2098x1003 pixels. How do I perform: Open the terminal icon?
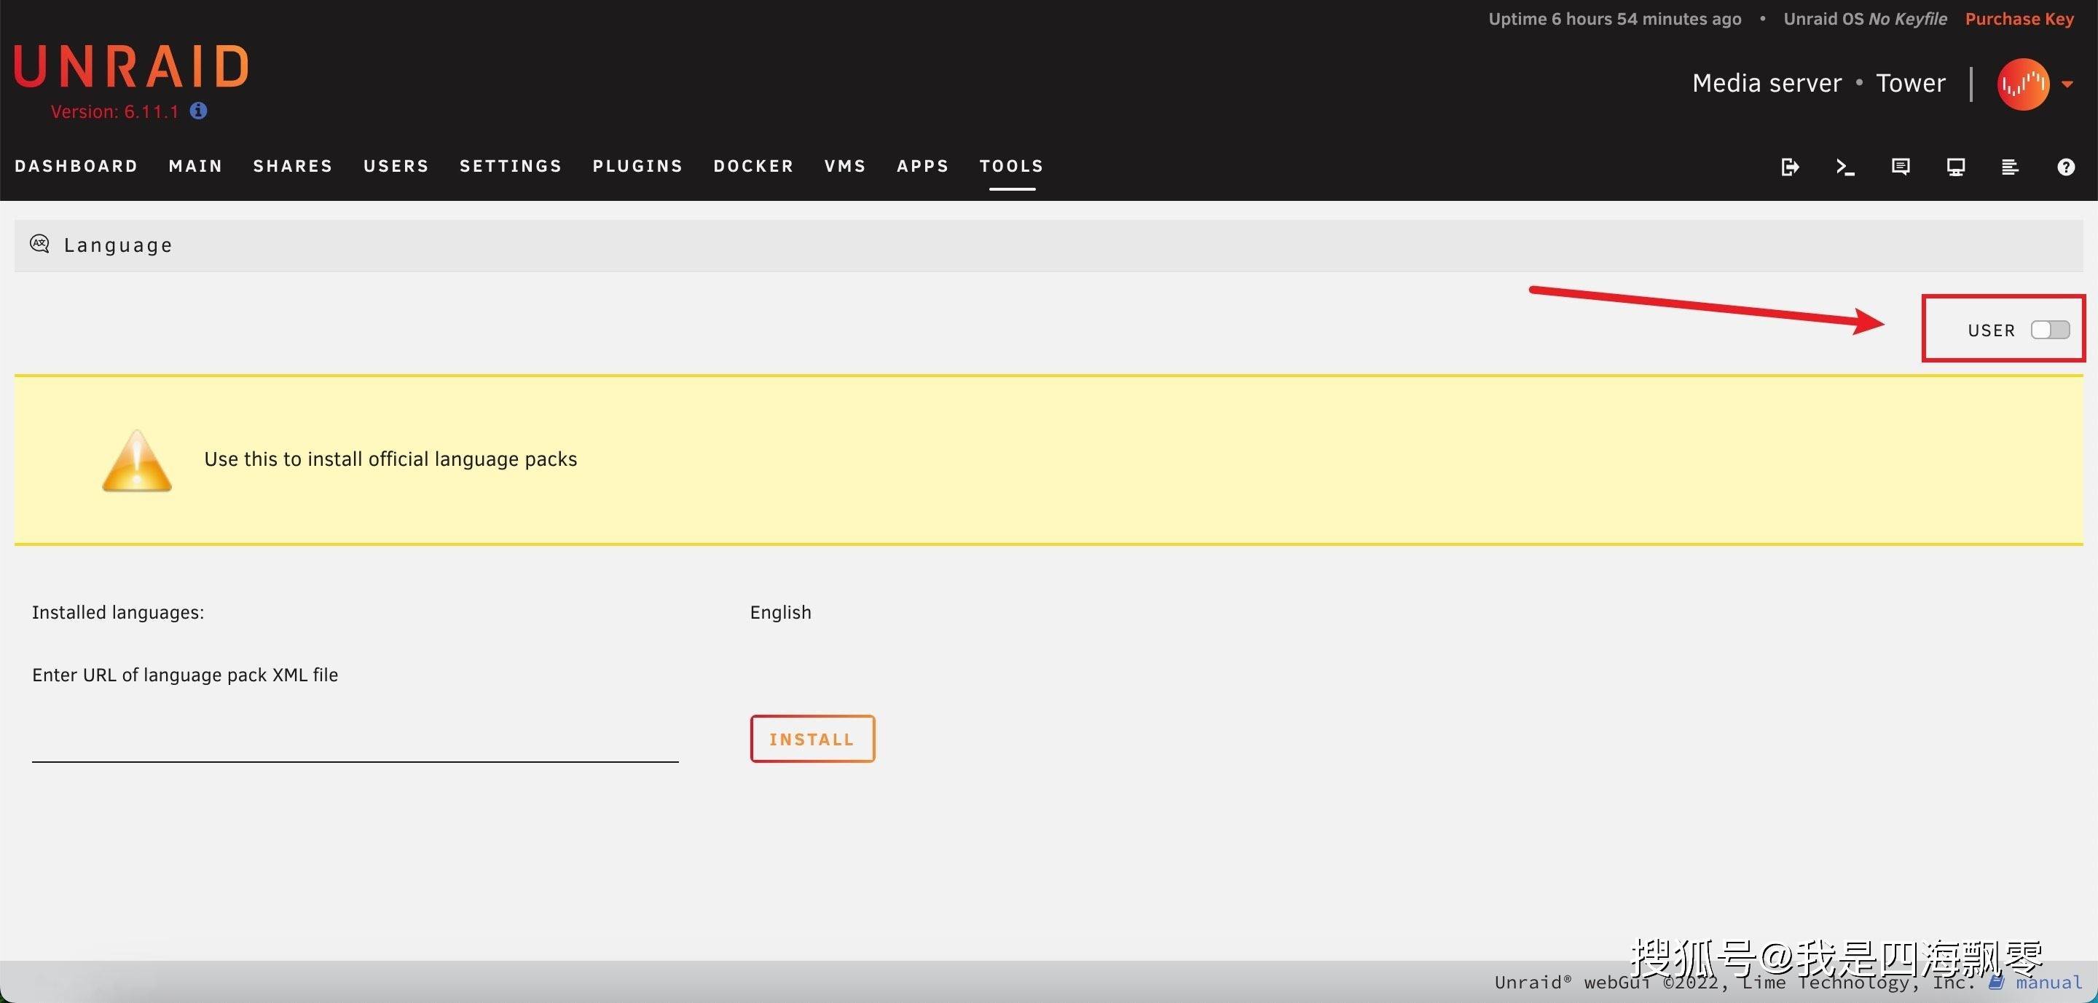point(1844,167)
